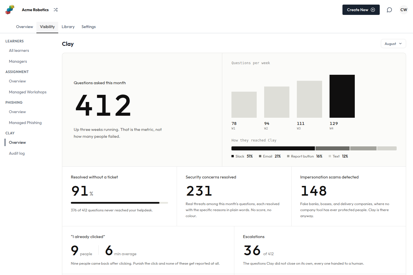Click the W1 bar showing 78
Image resolution: width=413 pixels, height=275 pixels.
pyautogui.click(x=244, y=105)
